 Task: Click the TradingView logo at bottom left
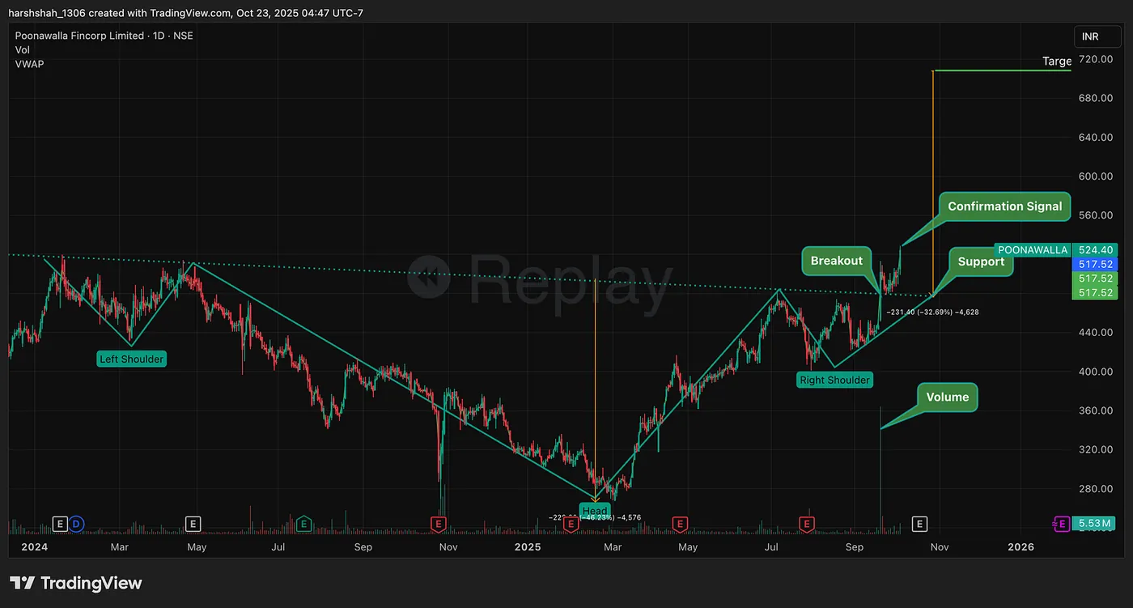coord(76,583)
